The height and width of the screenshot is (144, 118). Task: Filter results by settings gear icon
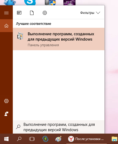pos(45,13)
